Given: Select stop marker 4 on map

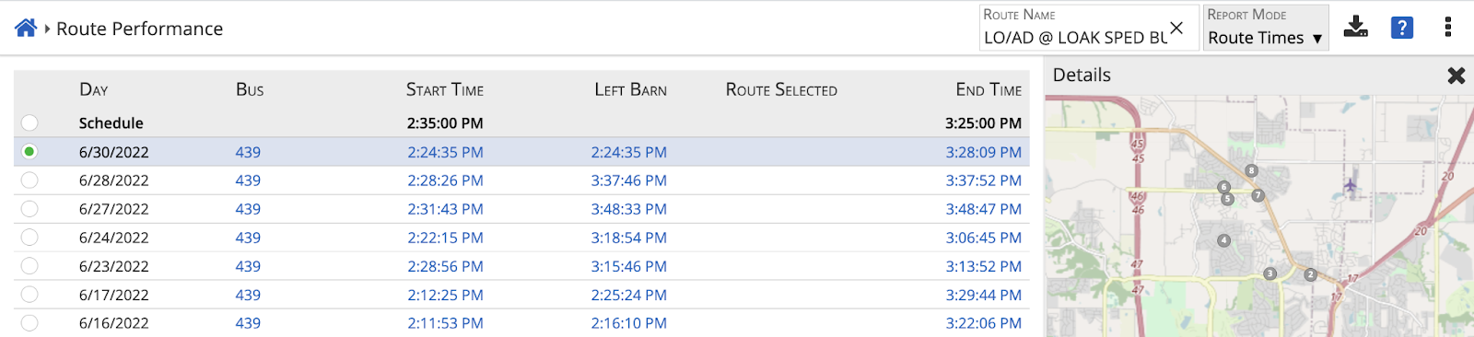Looking at the screenshot, I should pyautogui.click(x=1223, y=240).
